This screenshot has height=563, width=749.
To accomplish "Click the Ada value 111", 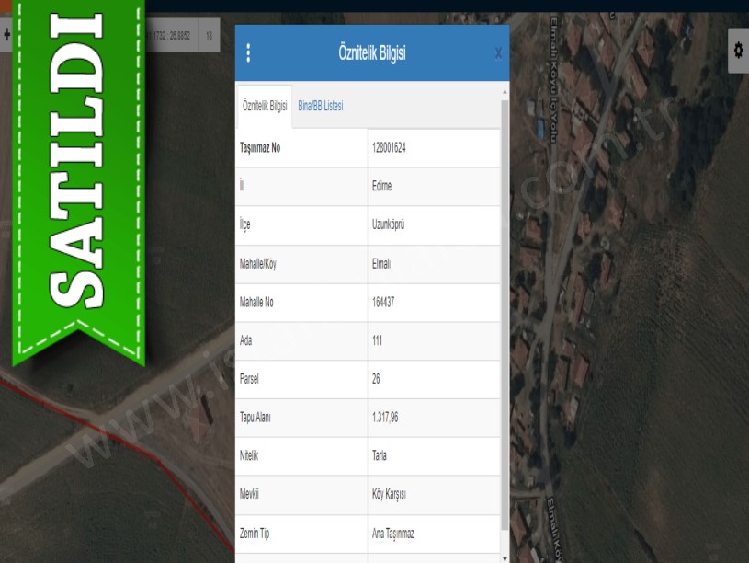I will point(377,340).
